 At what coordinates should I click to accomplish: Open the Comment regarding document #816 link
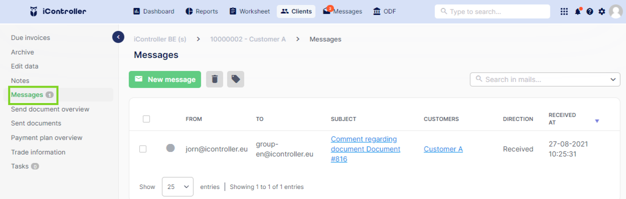click(x=366, y=149)
